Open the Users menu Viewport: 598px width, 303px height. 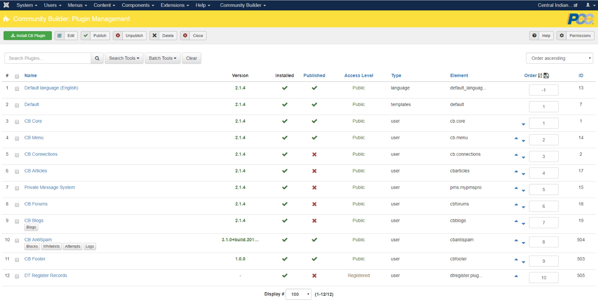(x=53, y=5)
